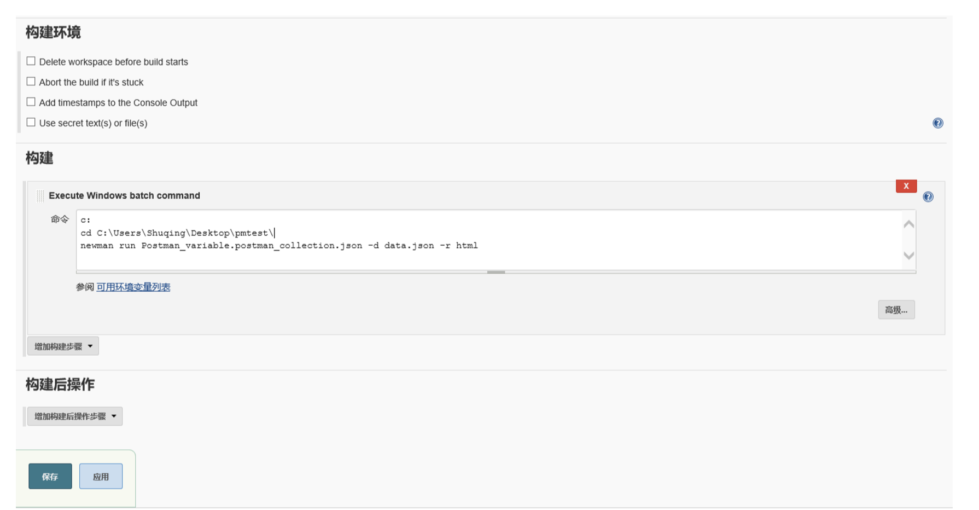
Task: Expand the 增加构建步骤 dropdown
Action: point(63,346)
